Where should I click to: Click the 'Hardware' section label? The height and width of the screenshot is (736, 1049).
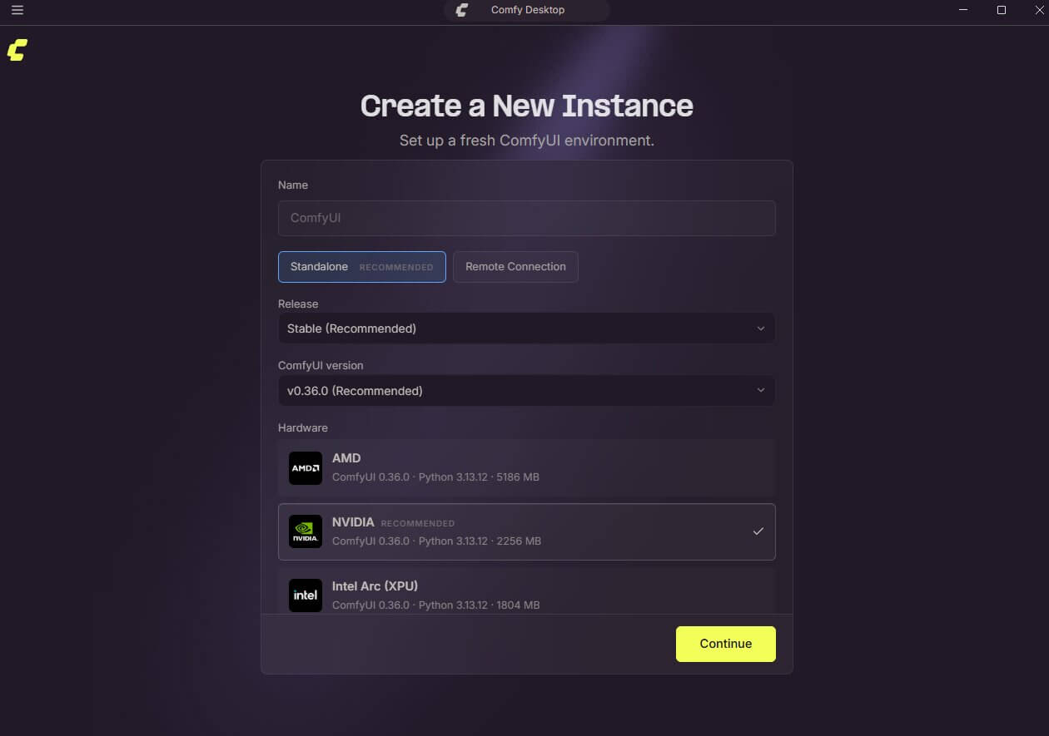303,427
